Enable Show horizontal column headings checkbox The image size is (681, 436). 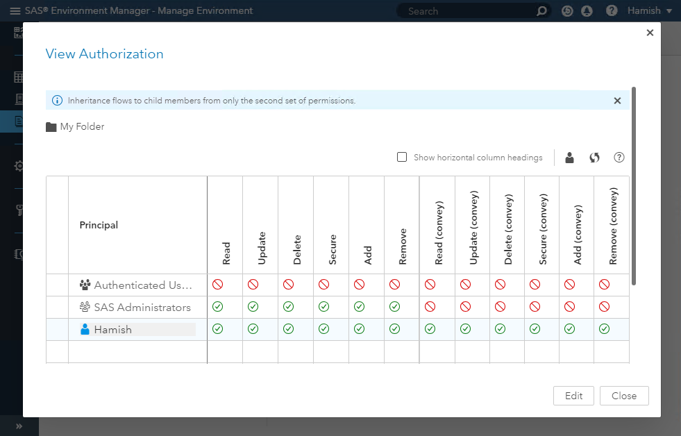tap(402, 158)
